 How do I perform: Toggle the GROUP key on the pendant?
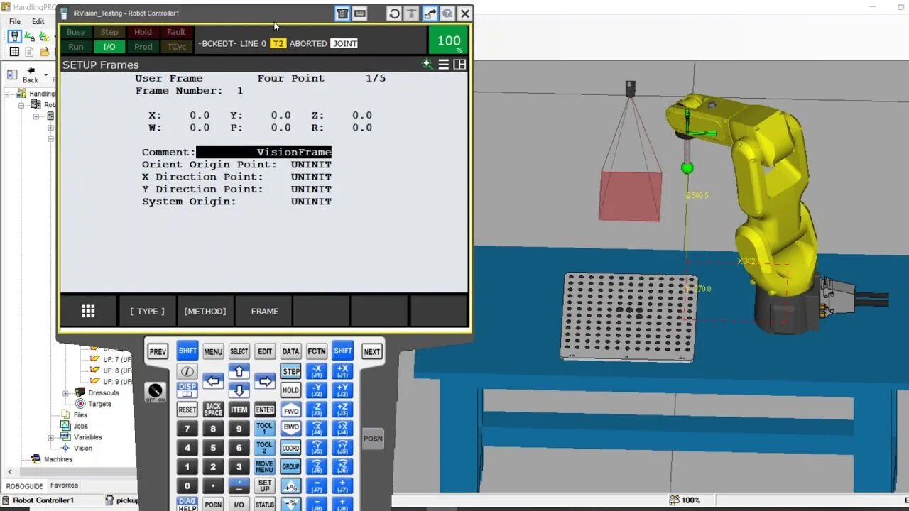(290, 467)
